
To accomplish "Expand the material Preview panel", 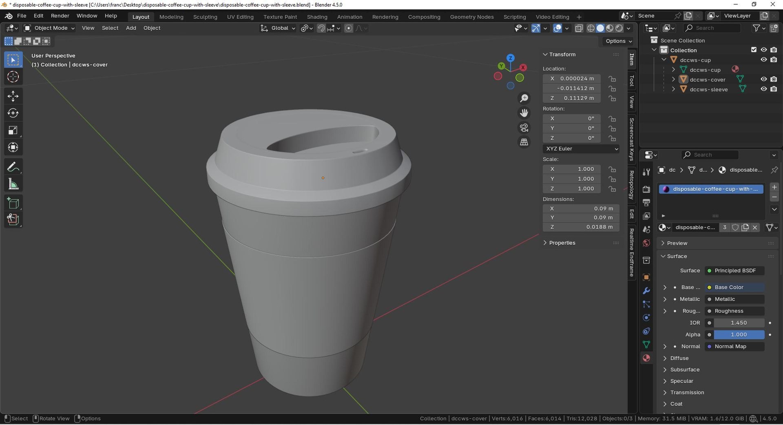I will 663,243.
